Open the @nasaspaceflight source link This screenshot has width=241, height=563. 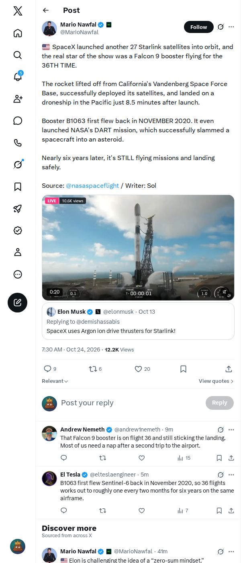(92, 186)
